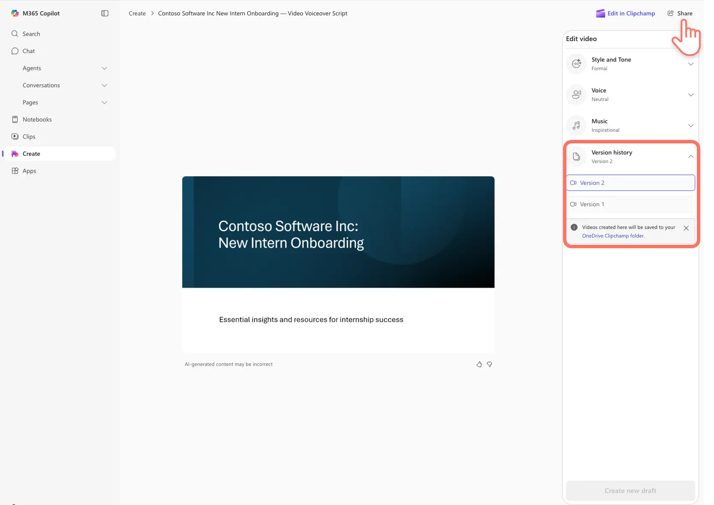Click the Chat bubble icon
Viewport: 714px width, 505px height.
pos(15,51)
